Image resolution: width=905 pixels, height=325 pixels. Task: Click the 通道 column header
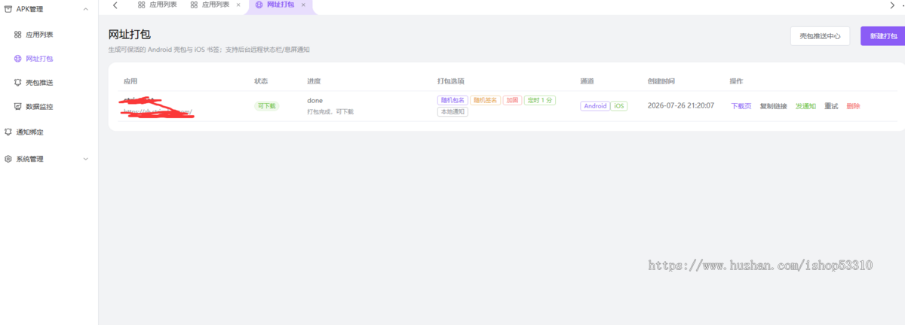[x=587, y=81]
